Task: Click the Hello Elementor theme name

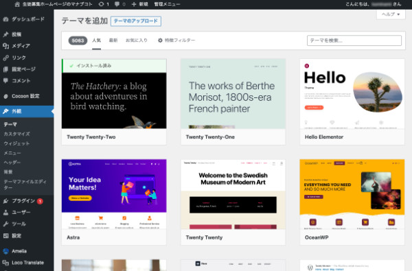Action: click(324, 137)
